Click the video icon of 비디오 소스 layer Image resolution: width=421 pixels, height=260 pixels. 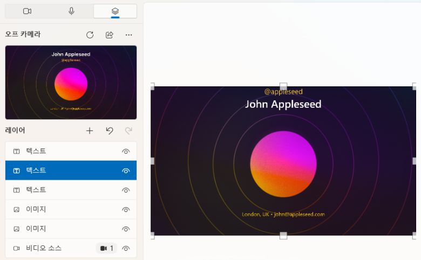coord(16,249)
